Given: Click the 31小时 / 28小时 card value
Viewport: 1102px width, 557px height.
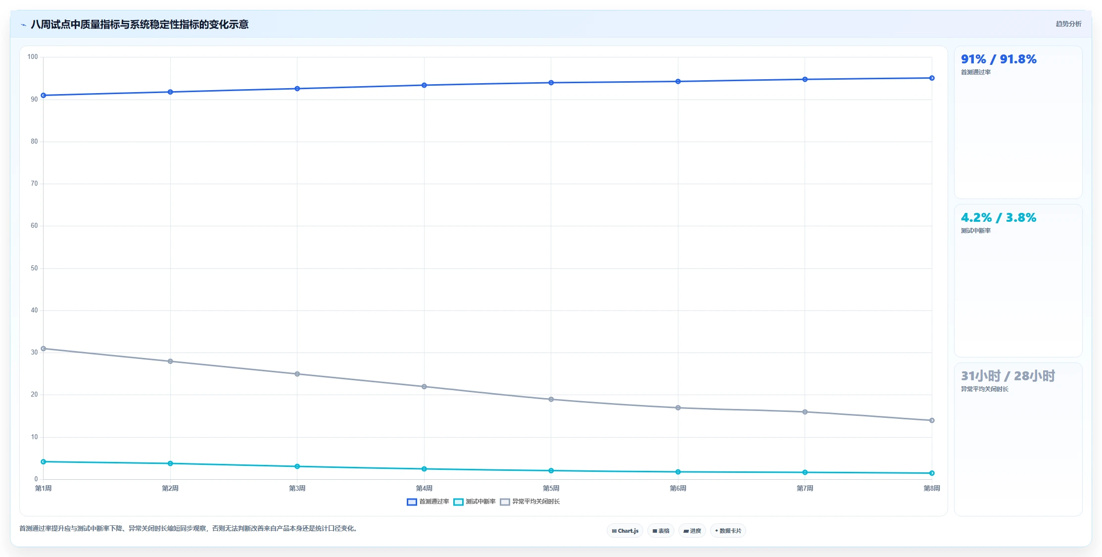Looking at the screenshot, I should (x=1008, y=376).
